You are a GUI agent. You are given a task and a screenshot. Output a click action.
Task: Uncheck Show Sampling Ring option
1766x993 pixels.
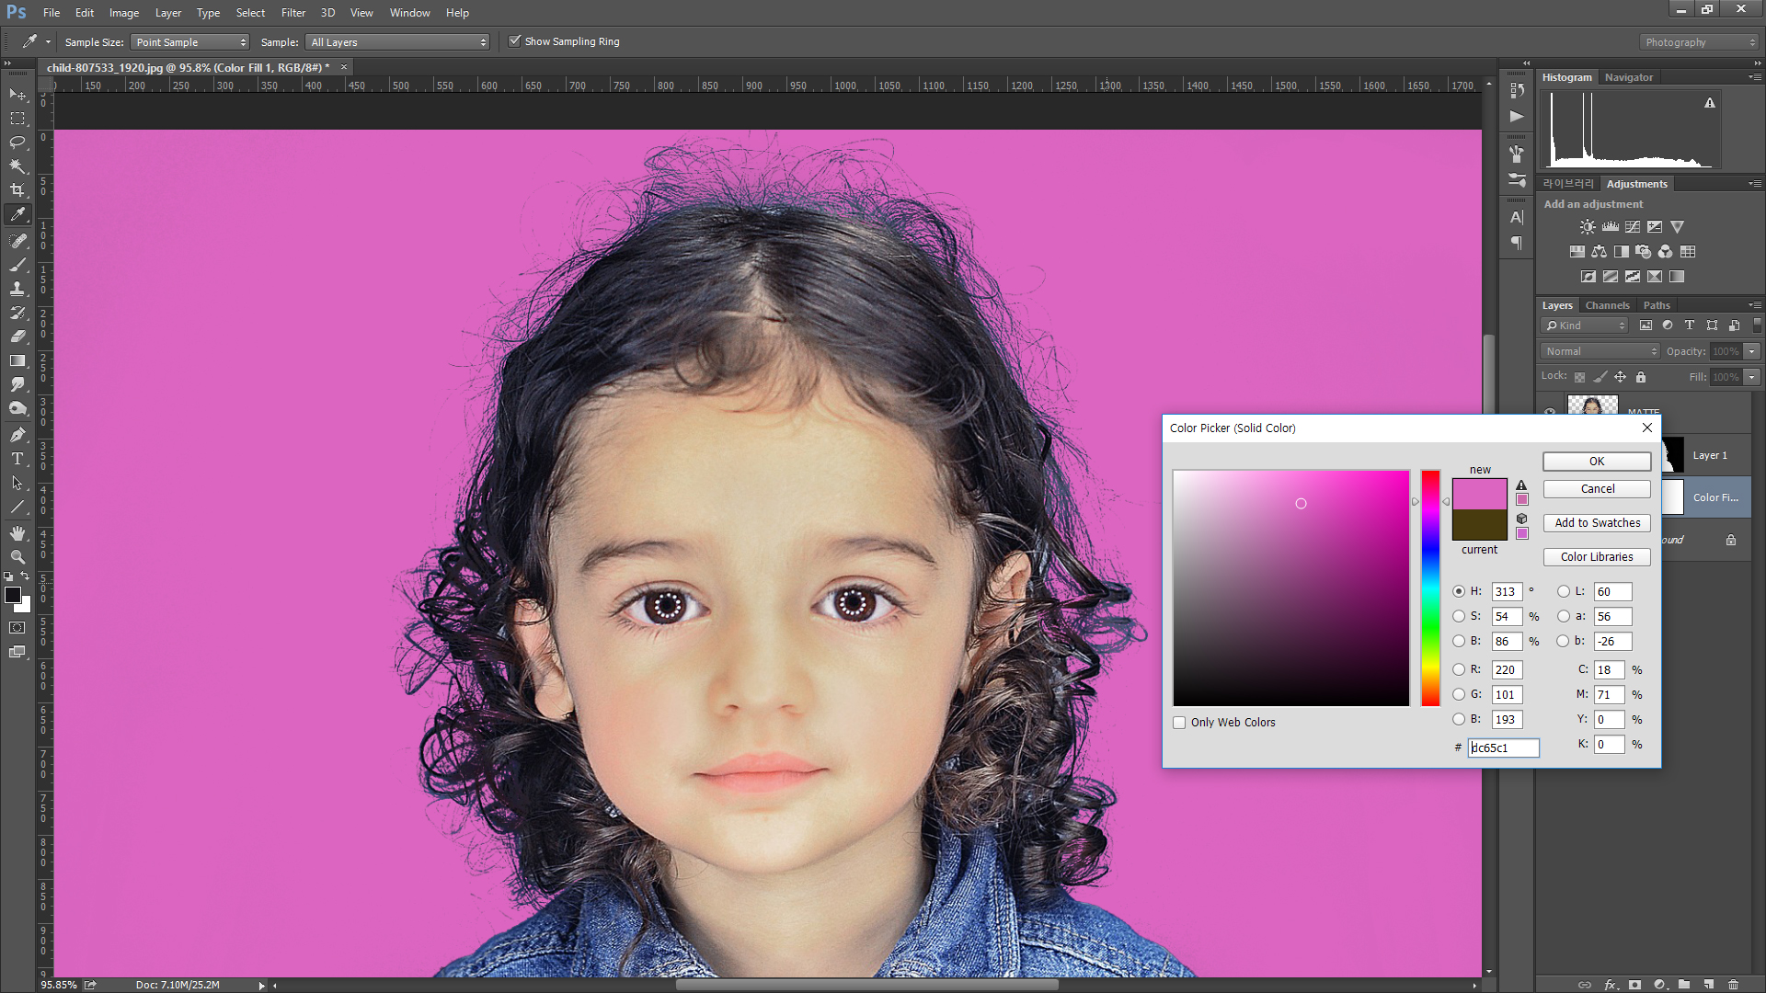click(515, 41)
